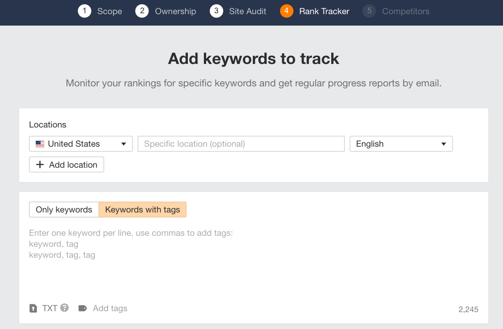Open the question mark help icon beside TXT

point(64,308)
